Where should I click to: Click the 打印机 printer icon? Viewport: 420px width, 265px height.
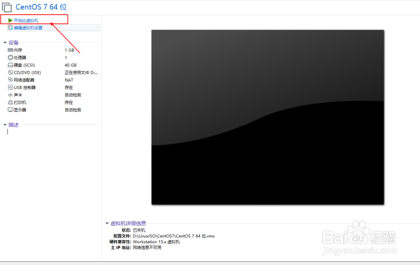(10, 103)
